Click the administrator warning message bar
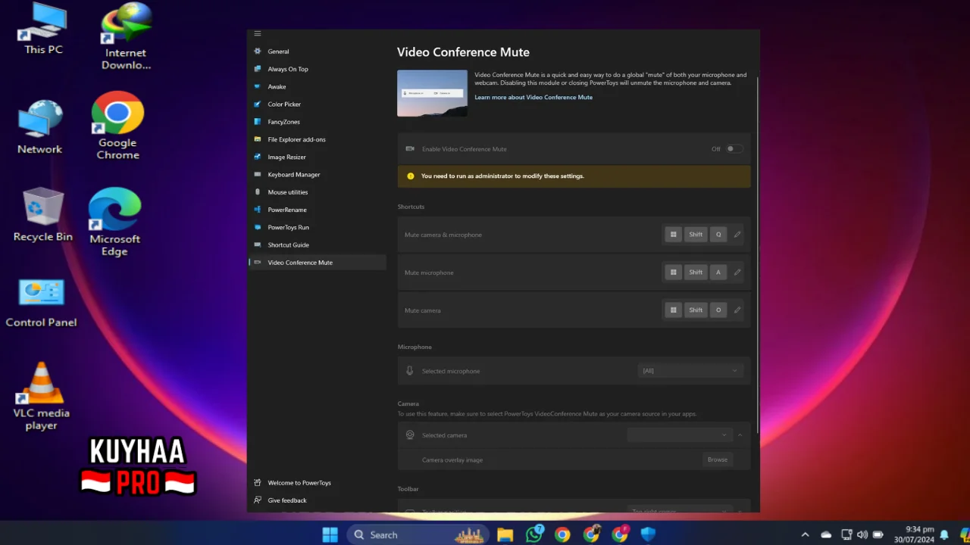970x545 pixels. (574, 176)
